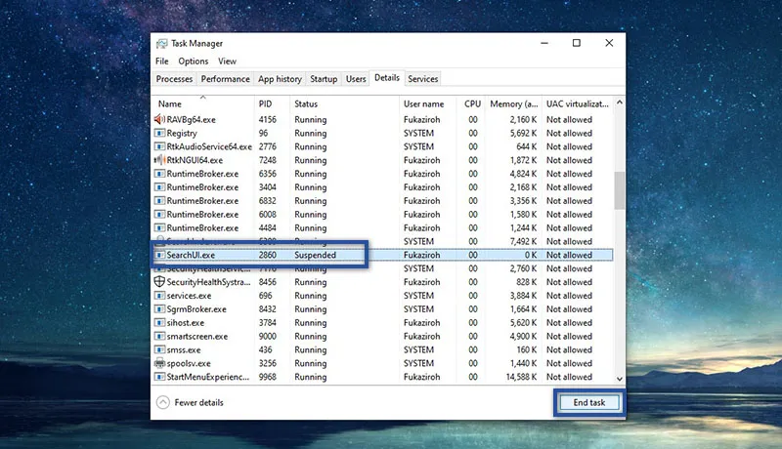Click the sihost.exe process icon

point(159,322)
